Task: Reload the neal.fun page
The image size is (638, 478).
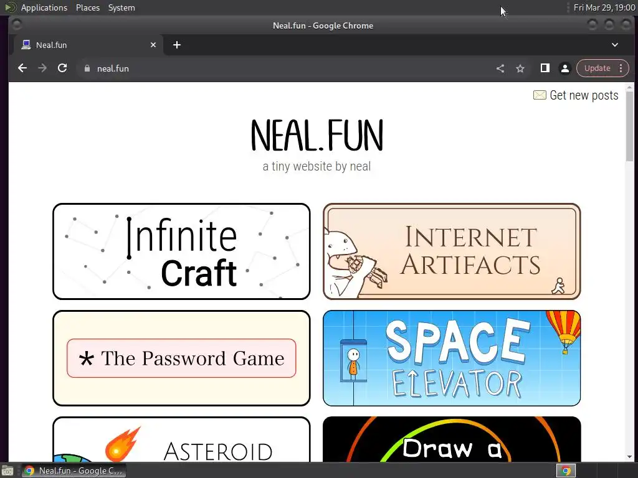Action: click(62, 68)
